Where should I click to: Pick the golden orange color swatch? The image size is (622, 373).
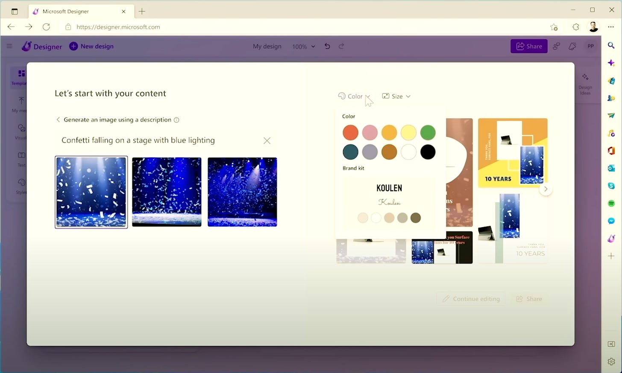tap(389, 132)
